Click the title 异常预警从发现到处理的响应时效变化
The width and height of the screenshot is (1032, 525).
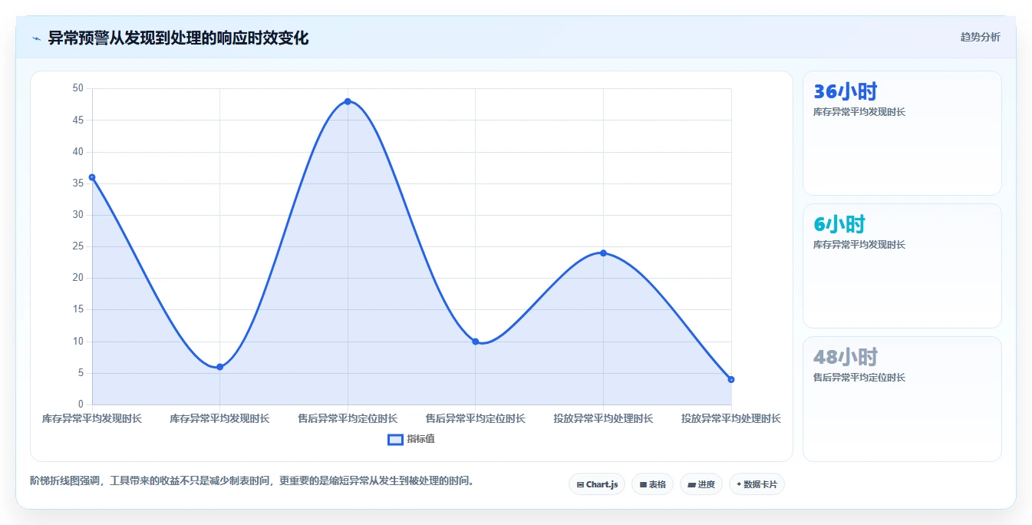coord(178,38)
